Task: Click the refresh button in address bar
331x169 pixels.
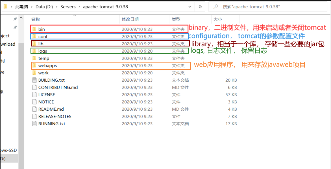Action: point(200,7)
